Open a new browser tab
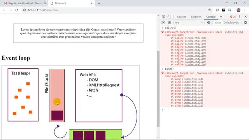The height and width of the screenshot is (140, 249). pos(99,3)
